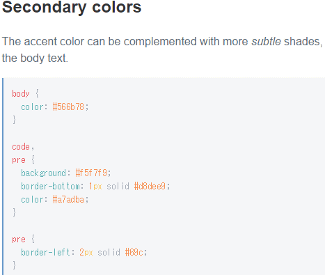
Task: Click the hex value #a7adba
Action: (68, 200)
